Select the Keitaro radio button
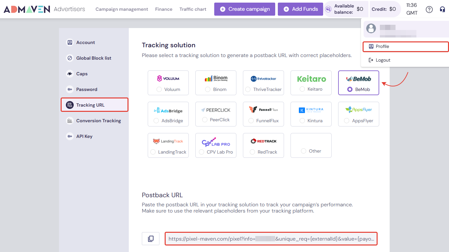The height and width of the screenshot is (252, 449). [x=302, y=89]
